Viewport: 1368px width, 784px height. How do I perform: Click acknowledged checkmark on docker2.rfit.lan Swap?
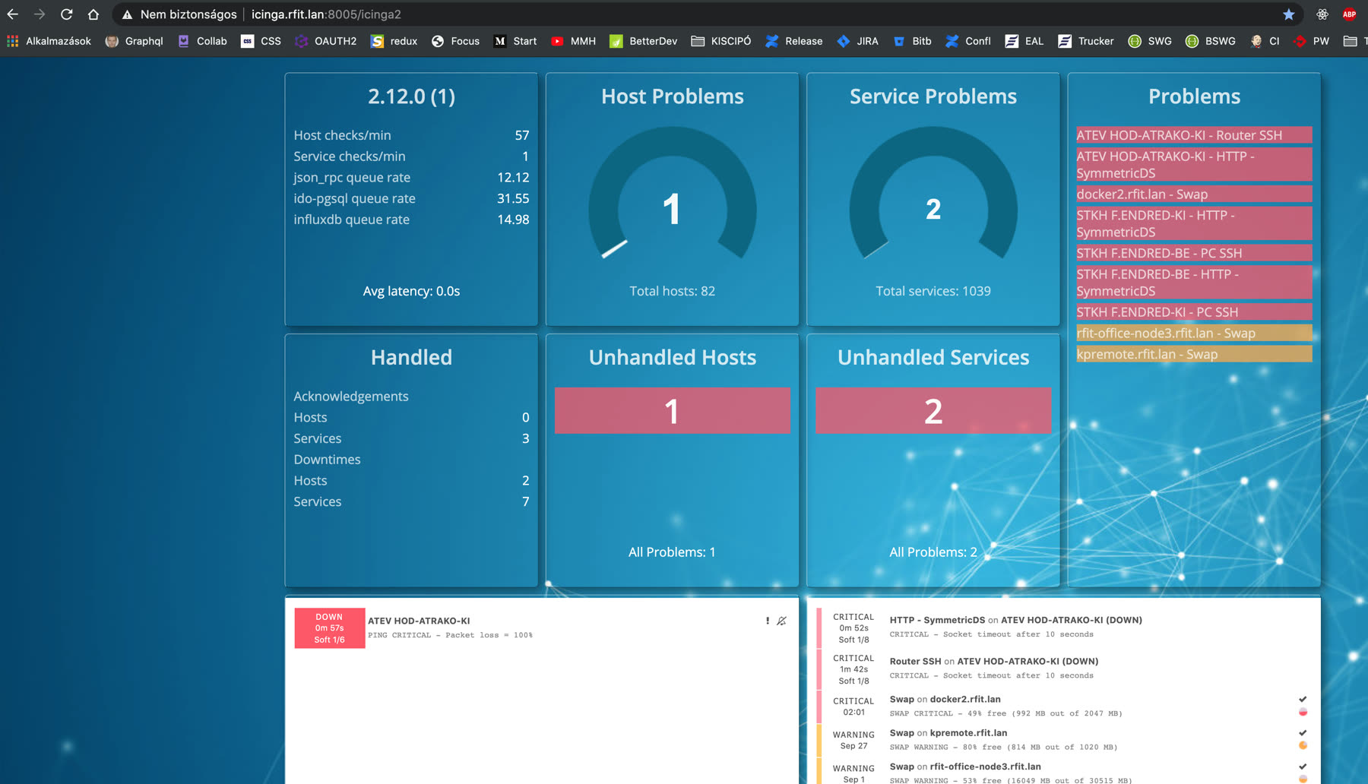pos(1303,699)
